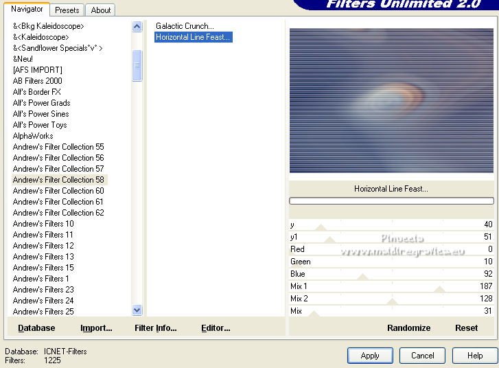Click the filter preview image
Screen dimensions: 499x368
[x=391, y=100]
